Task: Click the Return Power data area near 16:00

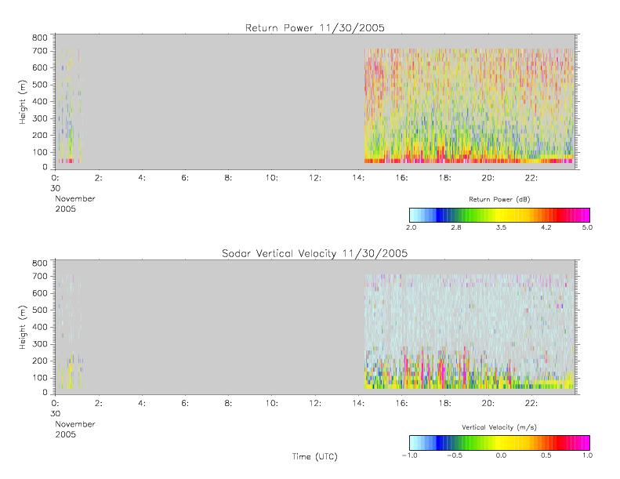Action: coord(401,105)
